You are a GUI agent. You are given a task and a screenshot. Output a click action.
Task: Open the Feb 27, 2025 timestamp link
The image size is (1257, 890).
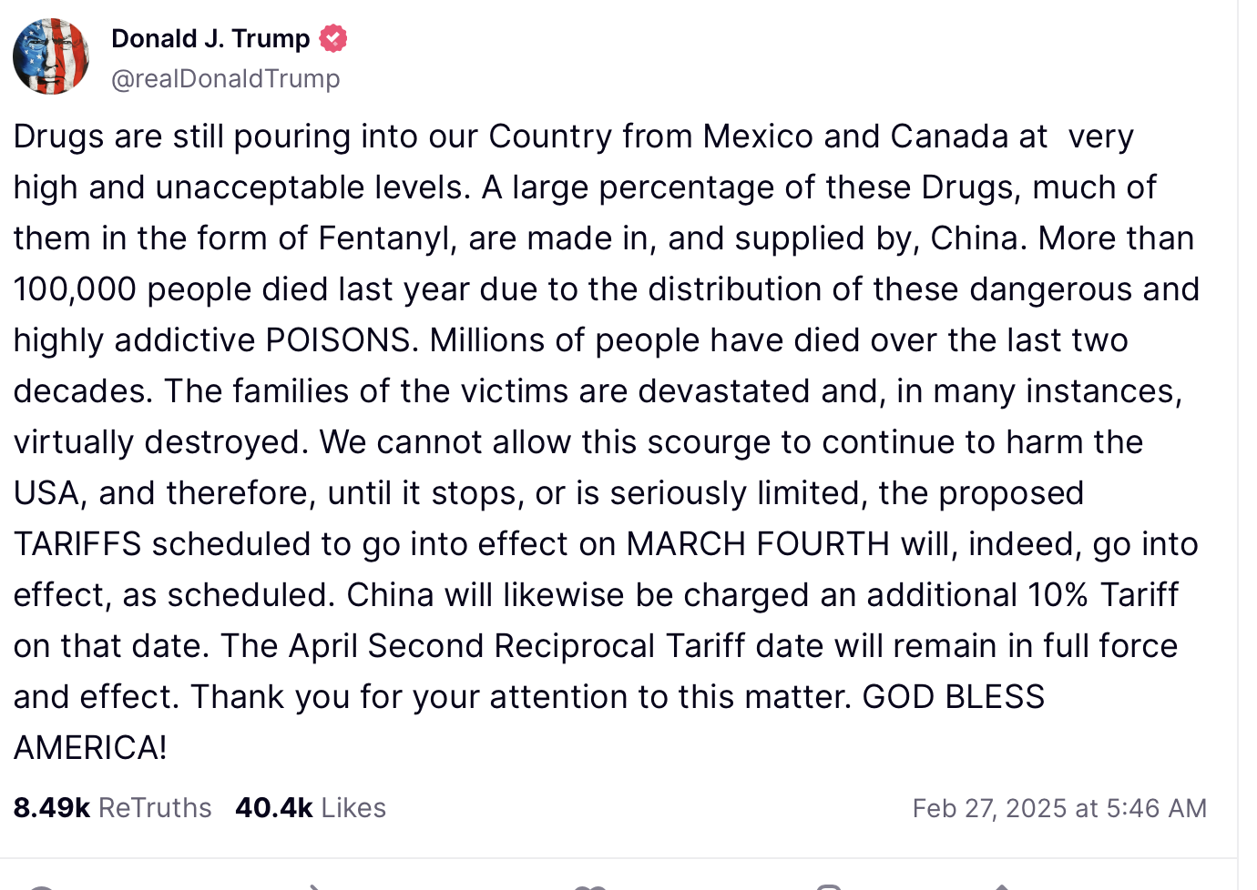tap(1059, 808)
